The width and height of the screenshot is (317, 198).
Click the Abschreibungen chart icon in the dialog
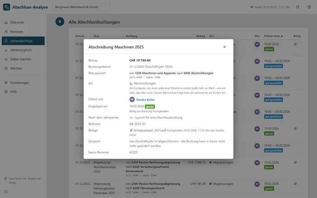pyautogui.click(x=131, y=83)
